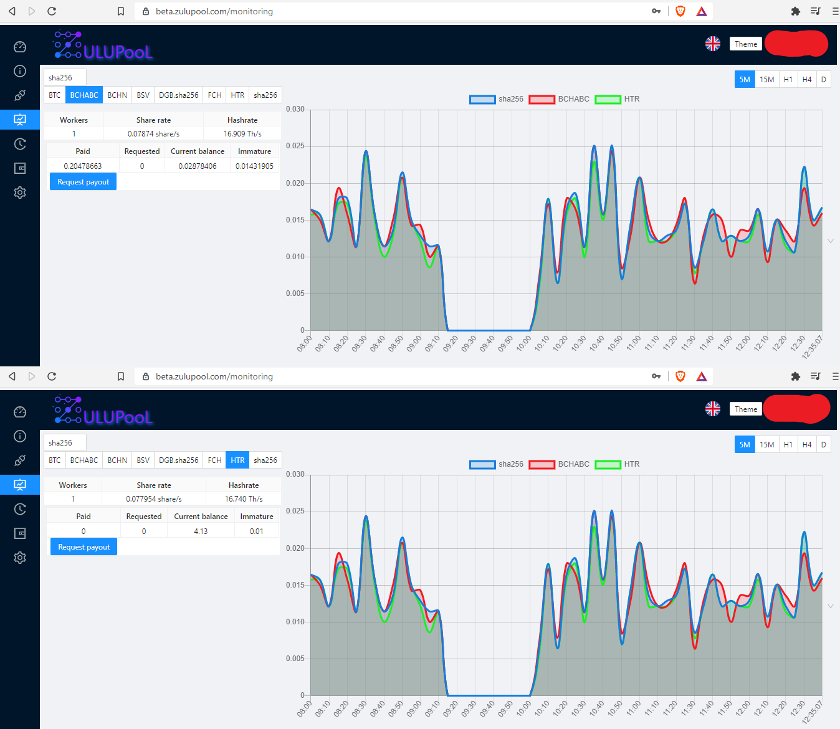This screenshot has width=840, height=729.
Task: Open history clock icon in bottom sidebar
Action: (20, 509)
